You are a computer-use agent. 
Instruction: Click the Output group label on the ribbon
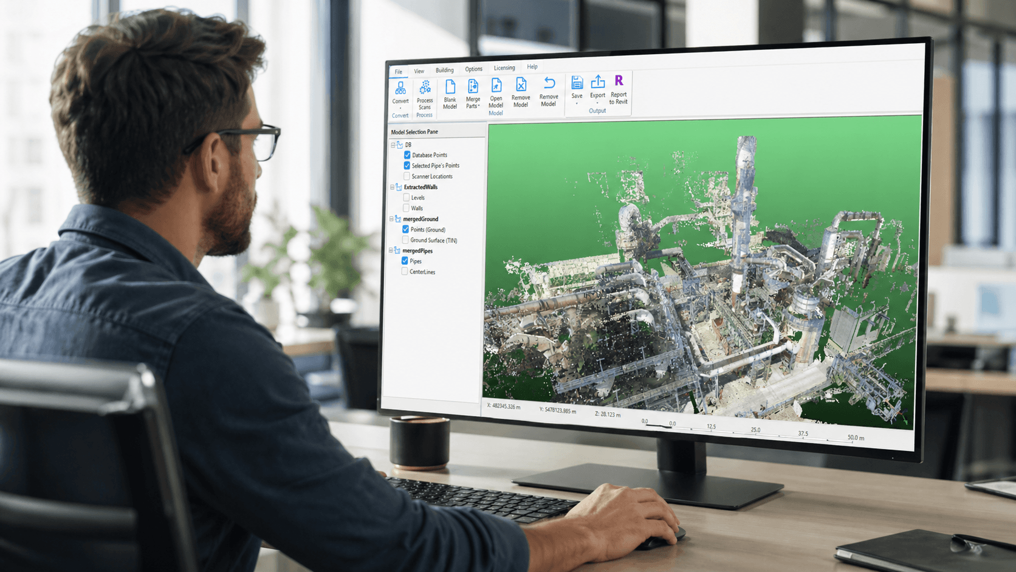(x=597, y=111)
